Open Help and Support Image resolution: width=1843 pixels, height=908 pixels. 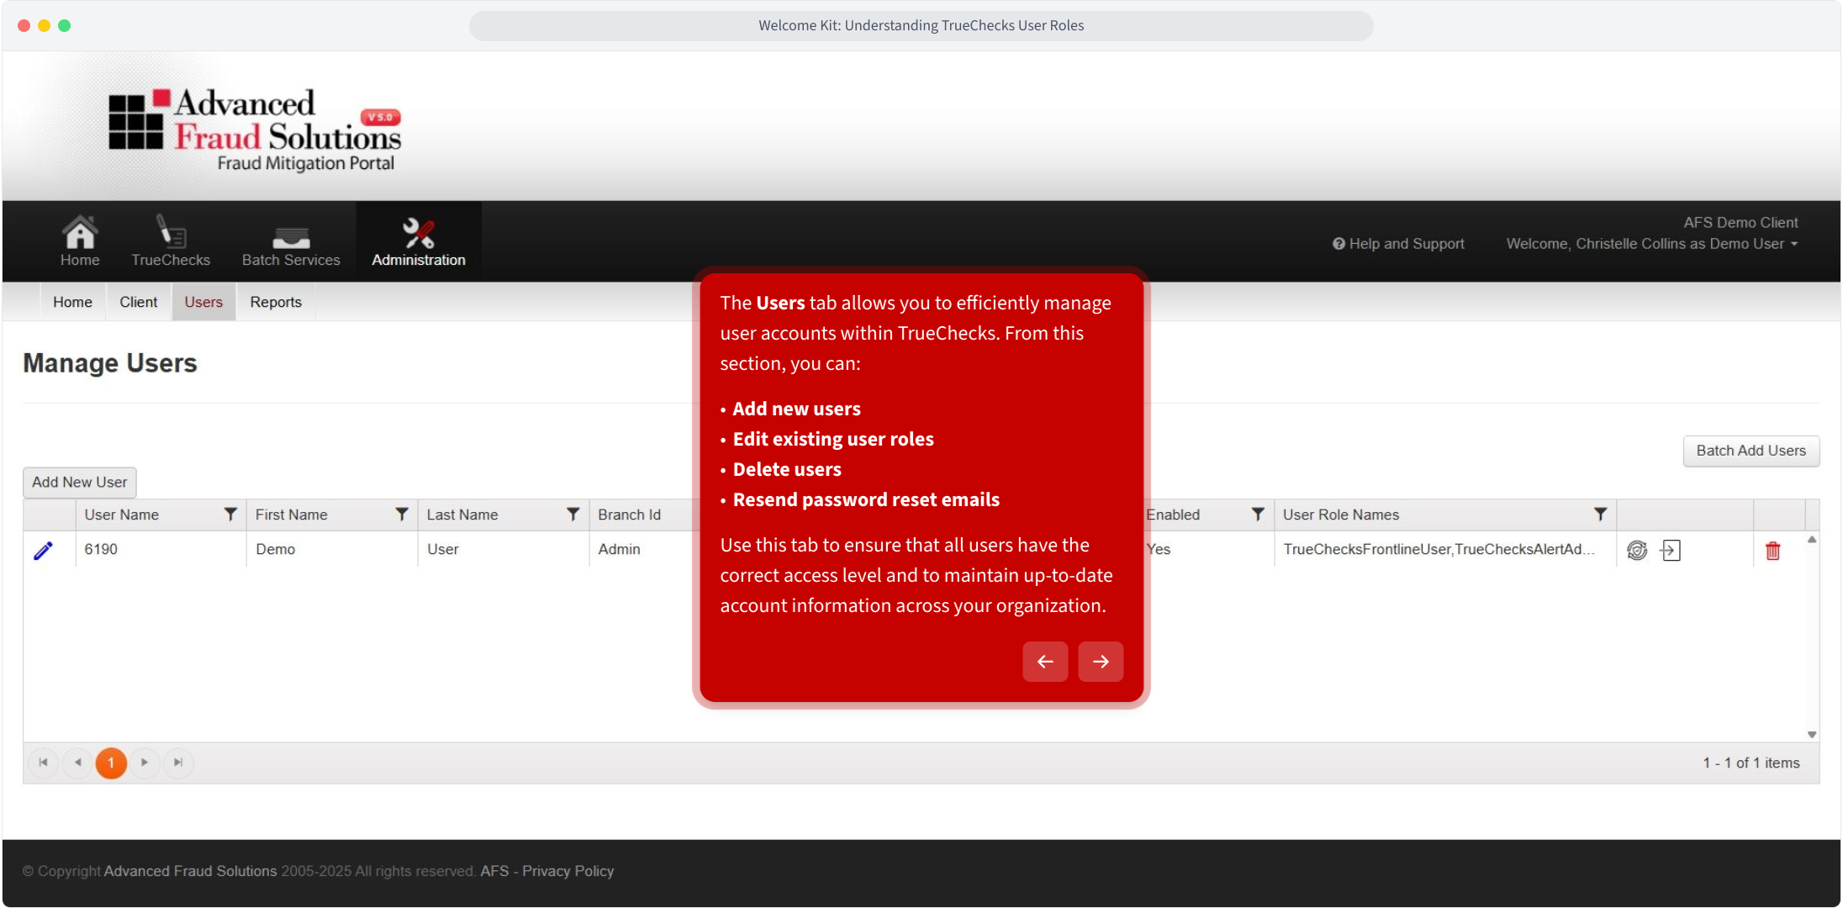point(1398,244)
